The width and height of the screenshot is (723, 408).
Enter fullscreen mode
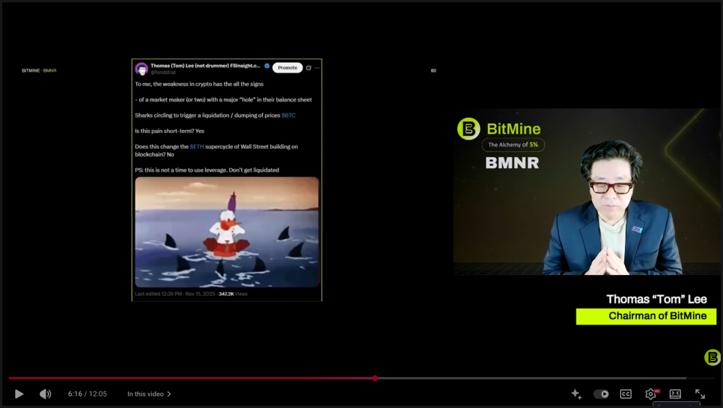(700, 394)
